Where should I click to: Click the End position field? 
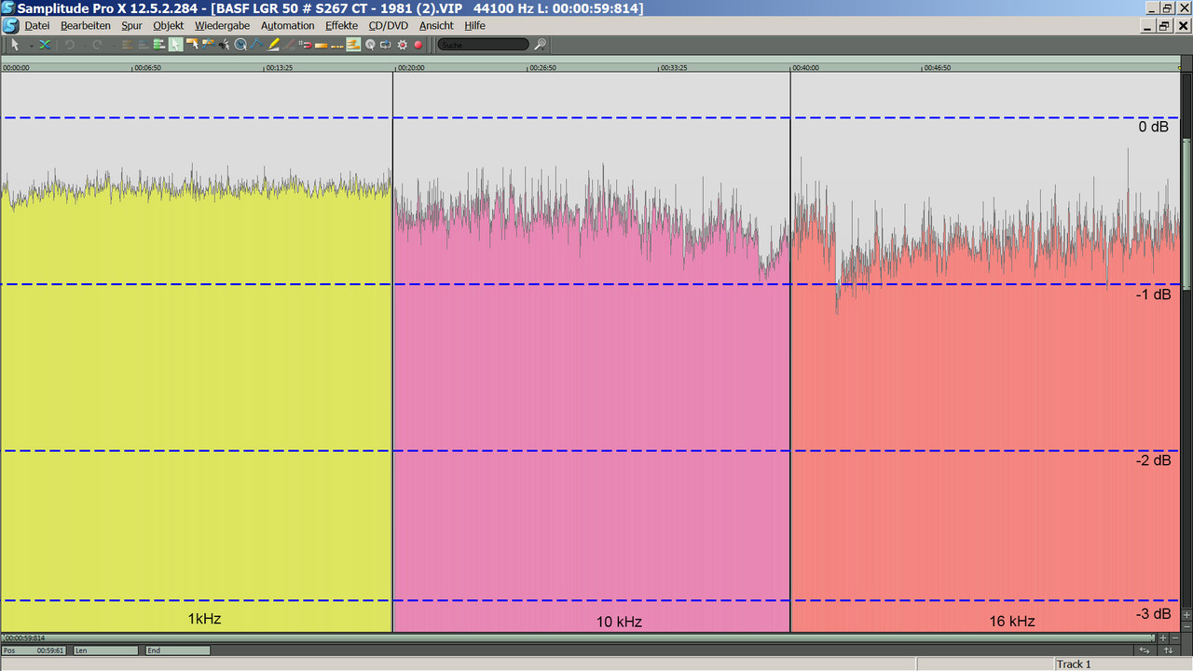pyautogui.click(x=177, y=650)
